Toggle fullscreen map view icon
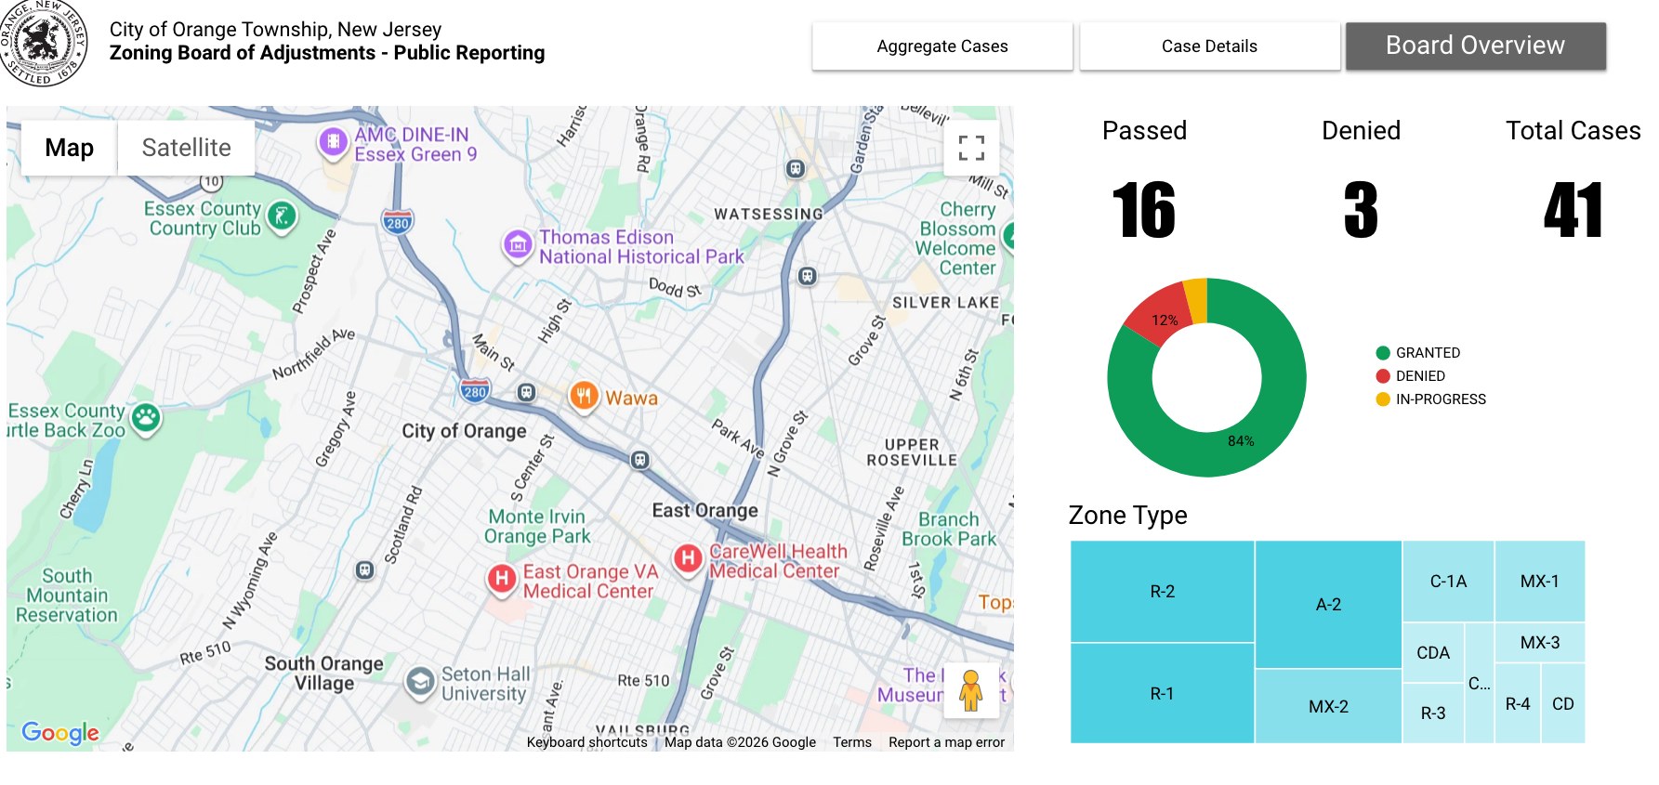Viewport: 1659px width, 785px height. pos(971,148)
